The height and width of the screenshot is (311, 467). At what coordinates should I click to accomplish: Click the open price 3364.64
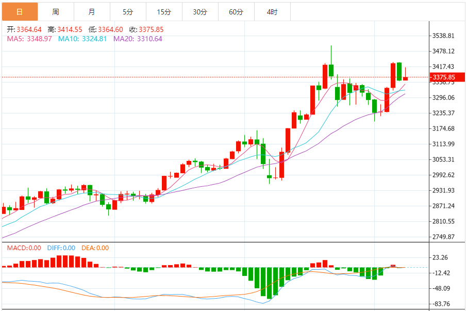click(x=29, y=29)
